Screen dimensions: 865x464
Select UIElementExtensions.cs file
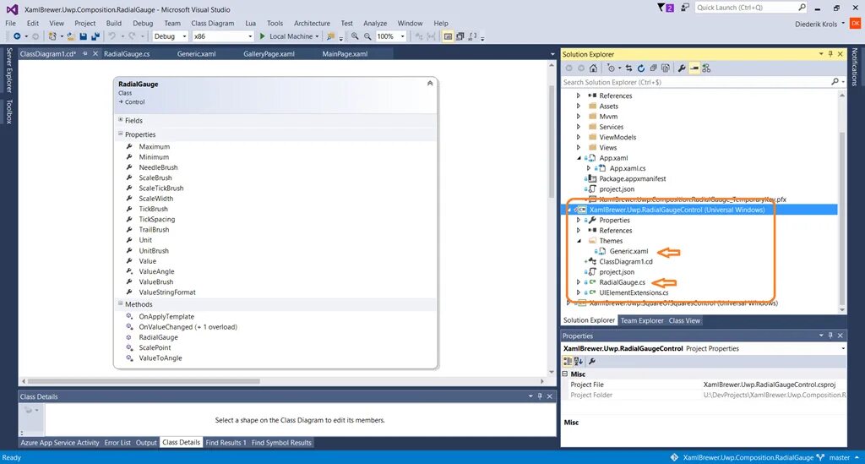634,292
